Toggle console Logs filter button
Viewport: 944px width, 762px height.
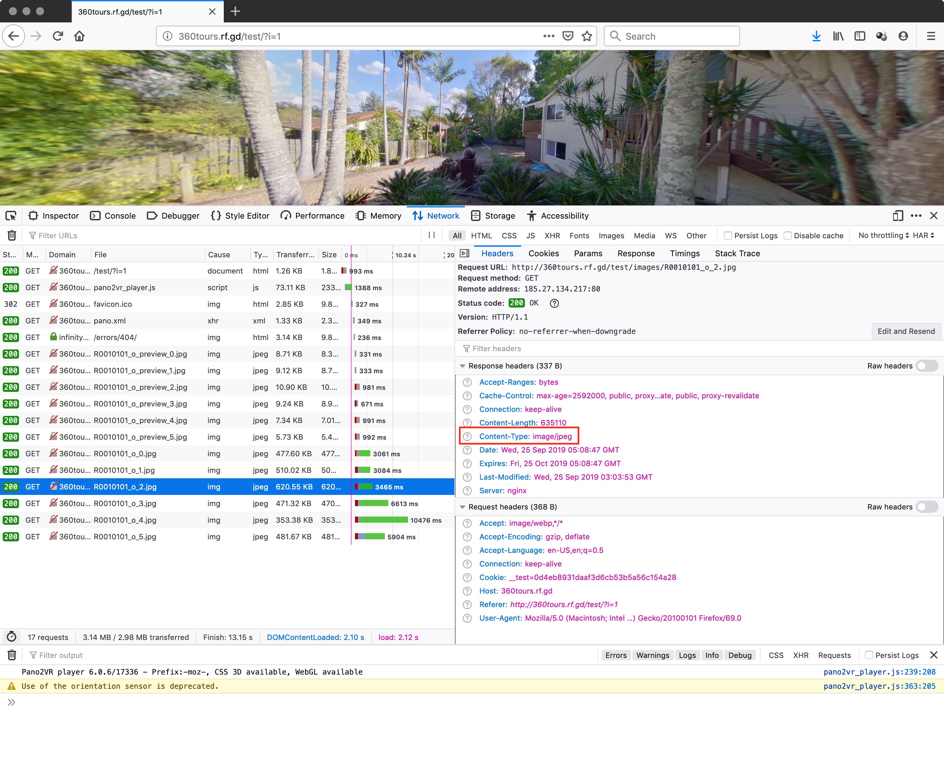(687, 655)
